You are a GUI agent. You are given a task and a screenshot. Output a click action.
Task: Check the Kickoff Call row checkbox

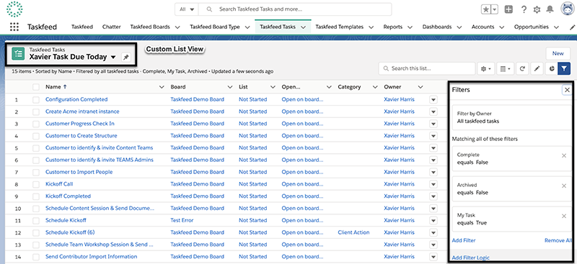click(x=35, y=184)
